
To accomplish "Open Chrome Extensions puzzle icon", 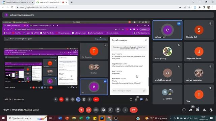I will pyautogui.click(x=199, y=7).
